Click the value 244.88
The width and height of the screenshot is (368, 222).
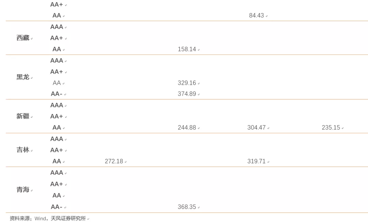click(187, 128)
